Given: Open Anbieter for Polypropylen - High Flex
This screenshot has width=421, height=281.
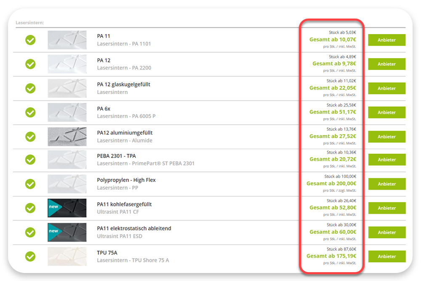Looking at the screenshot, I should [386, 184].
